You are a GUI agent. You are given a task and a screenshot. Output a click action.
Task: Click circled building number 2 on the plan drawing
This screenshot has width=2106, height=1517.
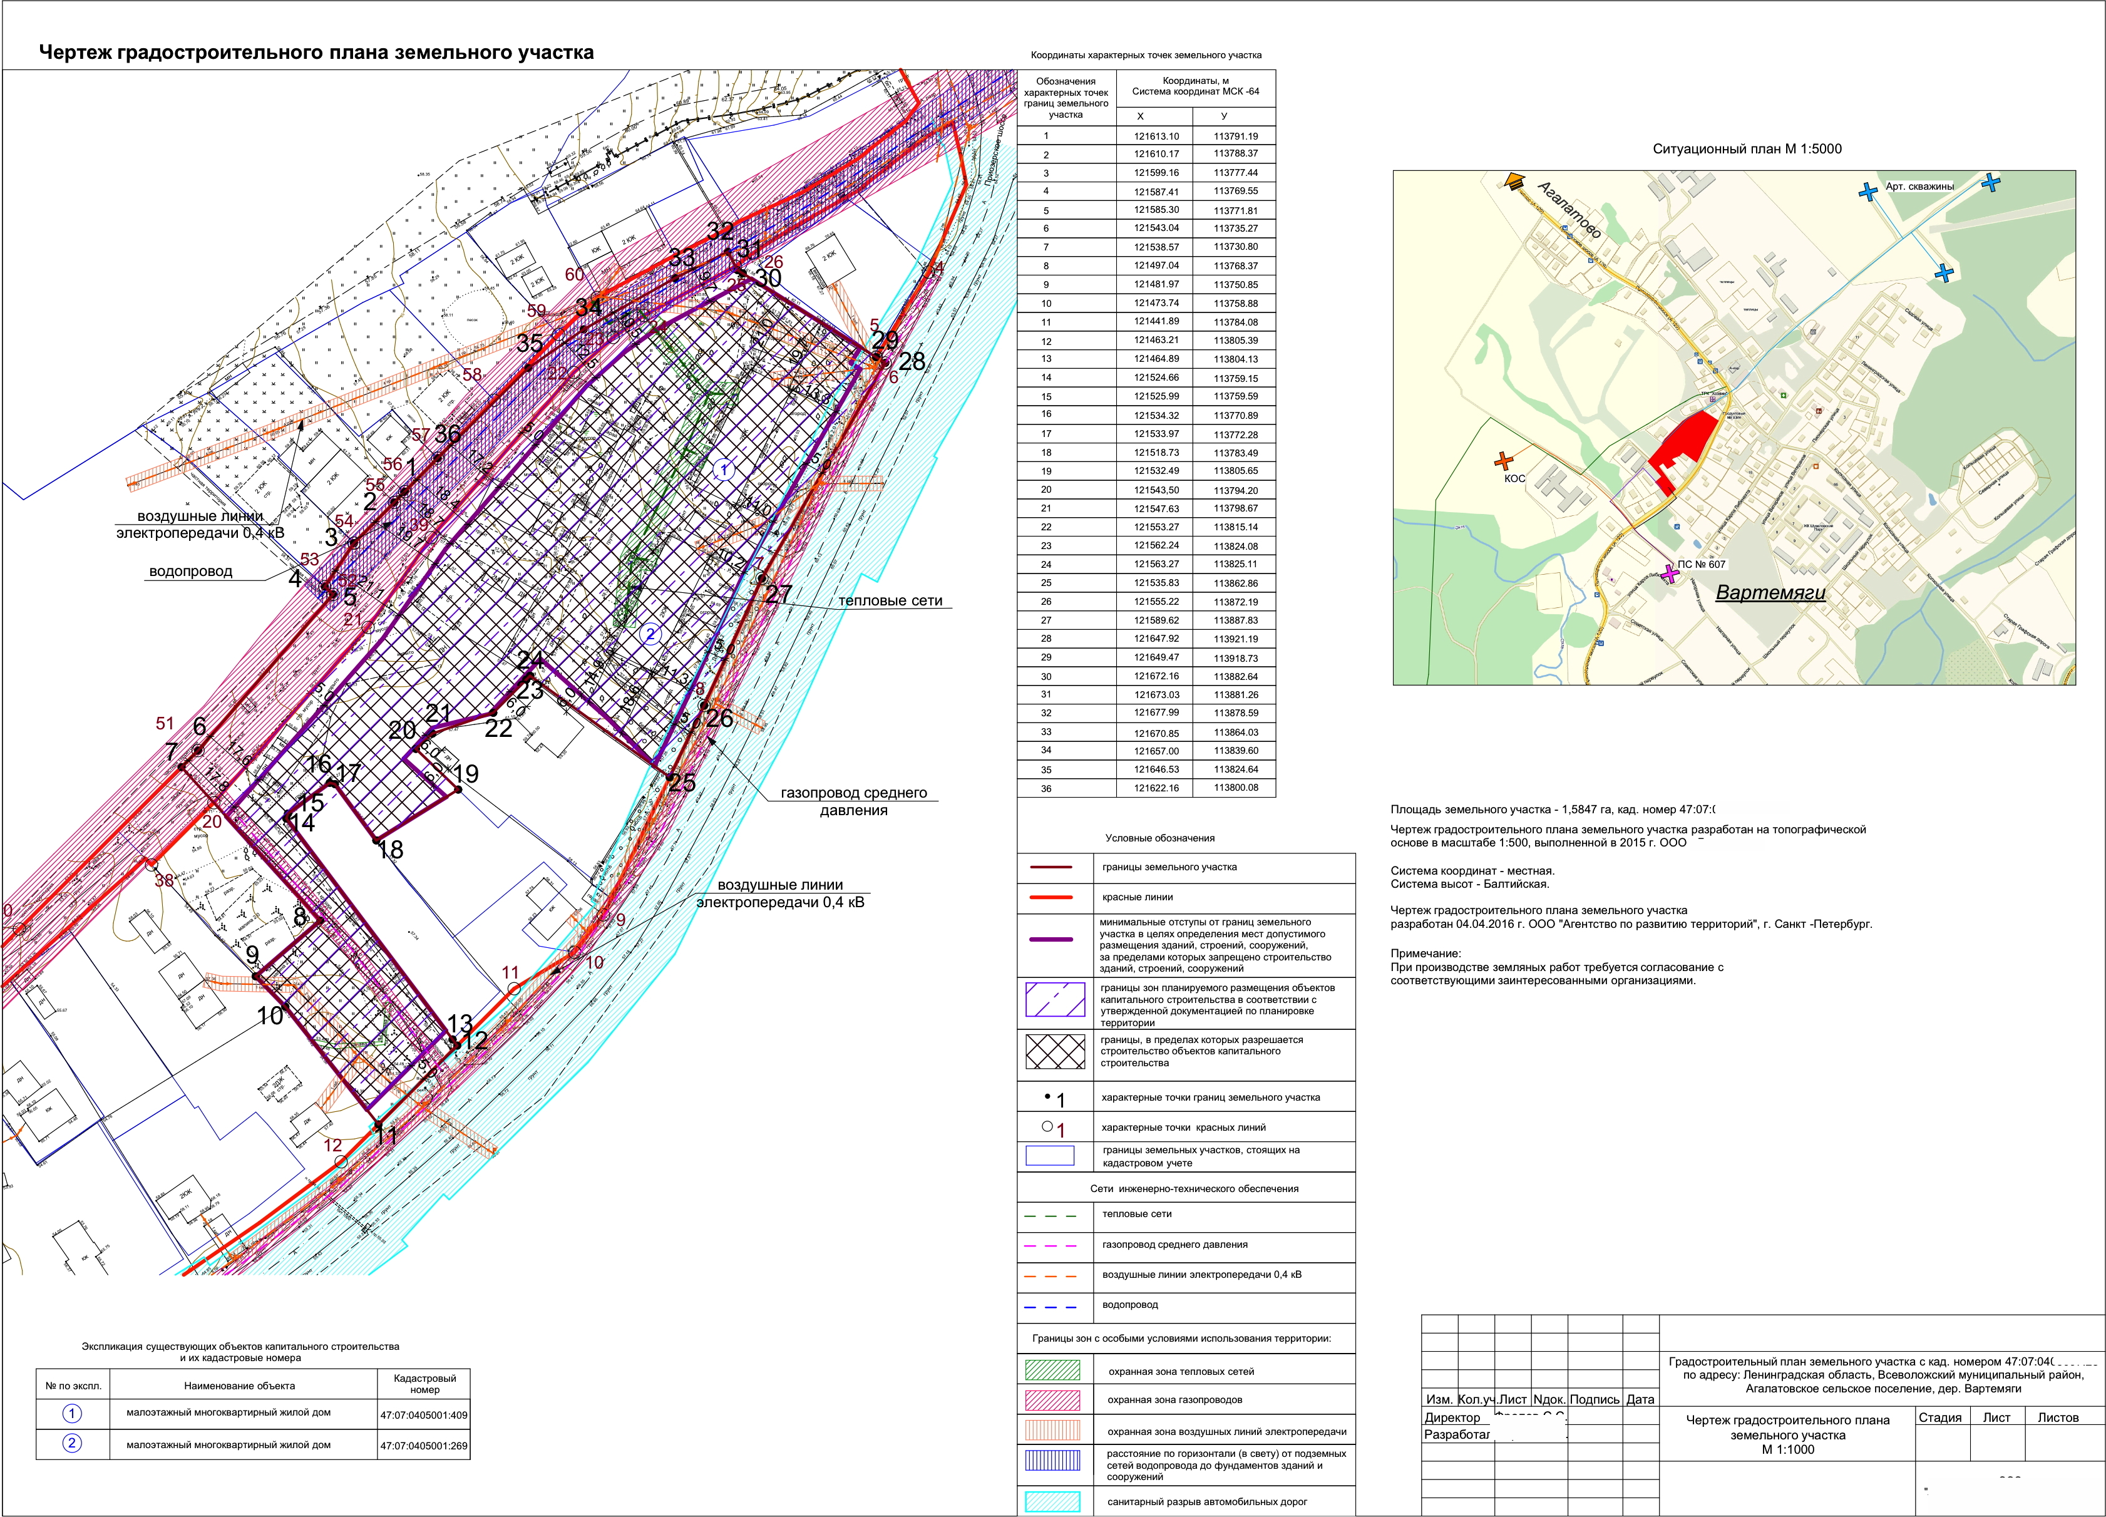point(651,634)
